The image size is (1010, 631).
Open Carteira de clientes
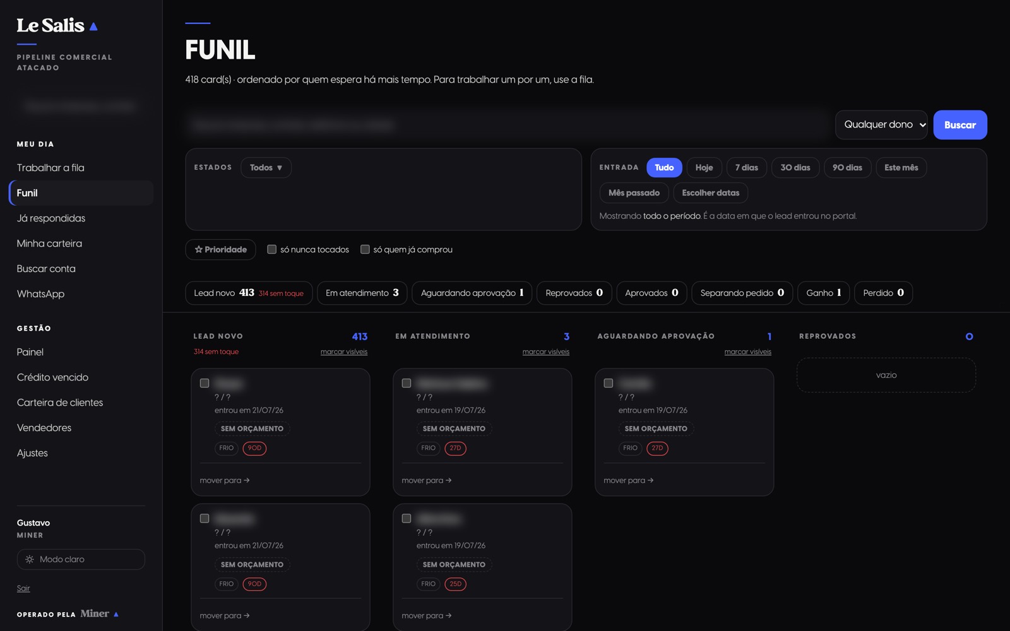[x=81, y=403]
